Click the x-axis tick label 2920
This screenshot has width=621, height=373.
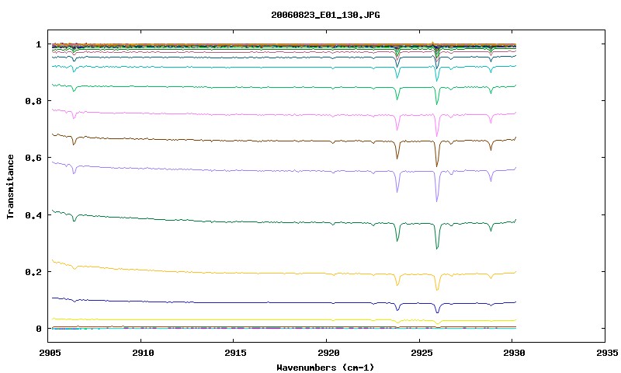click(x=328, y=353)
